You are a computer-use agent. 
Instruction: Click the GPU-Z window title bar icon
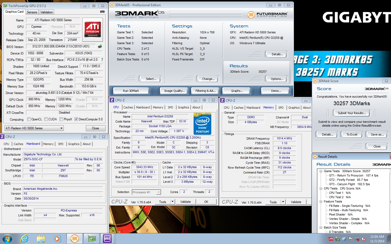click(x=5, y=6)
